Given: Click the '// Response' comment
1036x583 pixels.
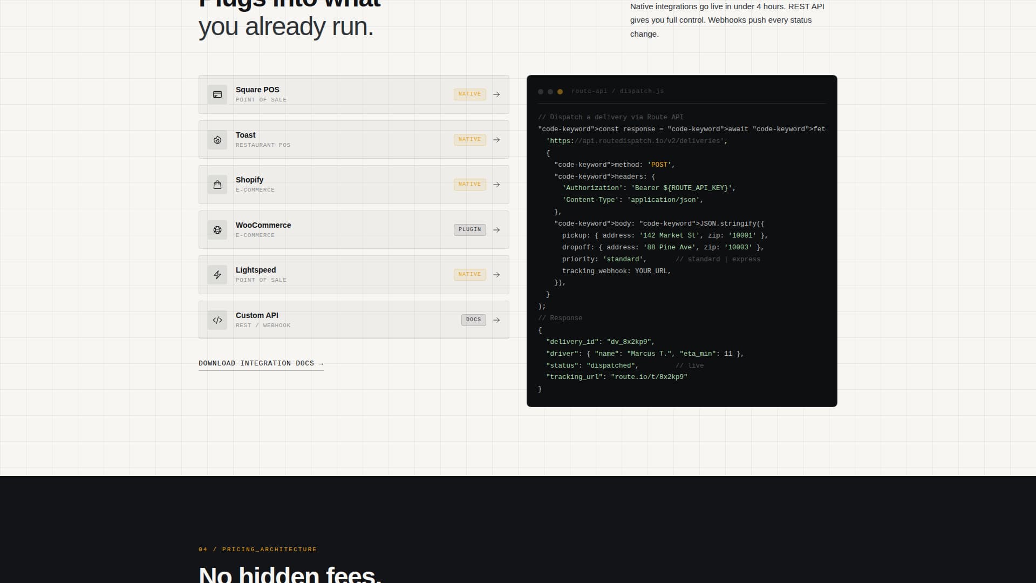Looking at the screenshot, I should click(x=560, y=318).
